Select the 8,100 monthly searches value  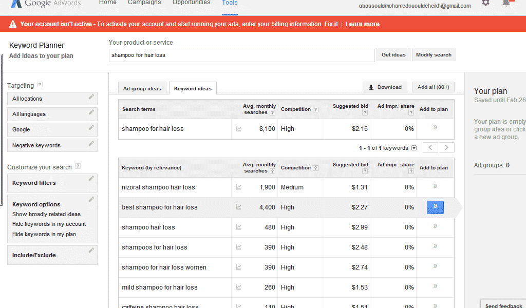[267, 129]
